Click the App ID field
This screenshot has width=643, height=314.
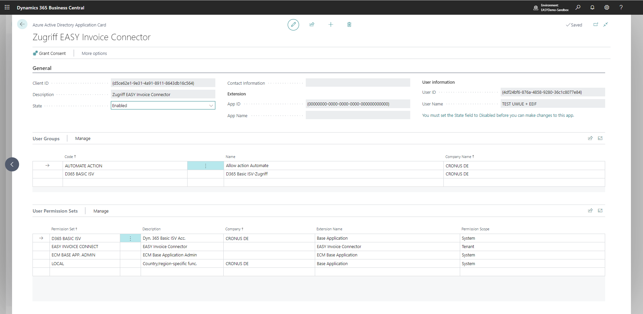point(358,104)
